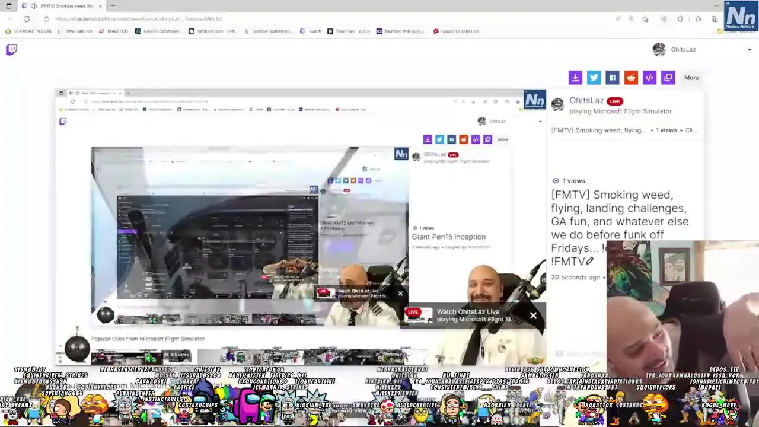
Task: Click the red LIVE badge next to OhItsLaz
Action: [x=614, y=101]
